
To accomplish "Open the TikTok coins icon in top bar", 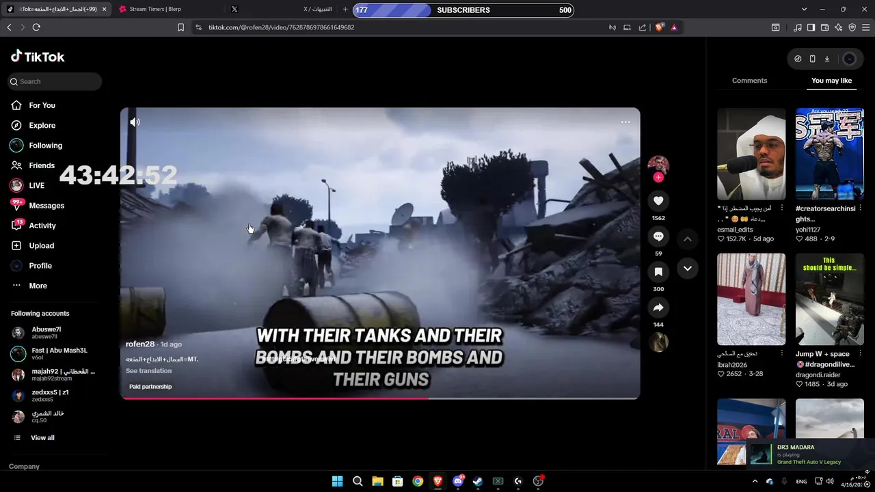I will 798,59.
